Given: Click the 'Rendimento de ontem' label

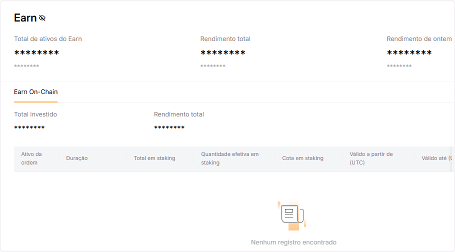Looking at the screenshot, I should click(x=419, y=39).
